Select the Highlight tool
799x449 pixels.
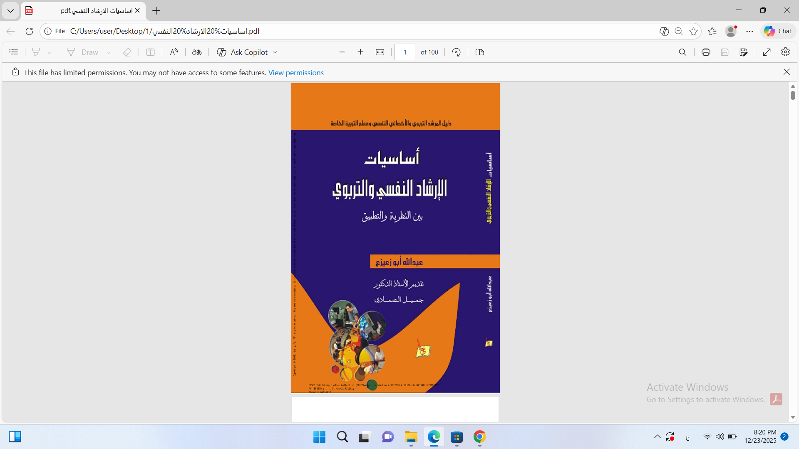[36, 52]
